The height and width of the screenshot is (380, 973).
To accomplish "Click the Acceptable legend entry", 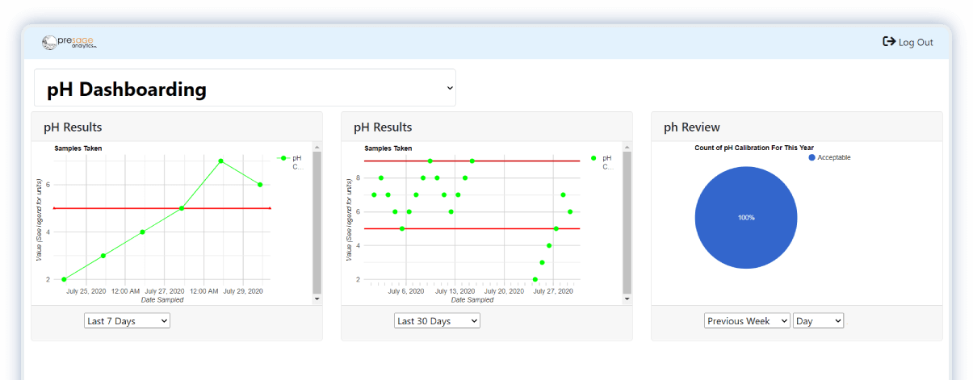I will 829,157.
